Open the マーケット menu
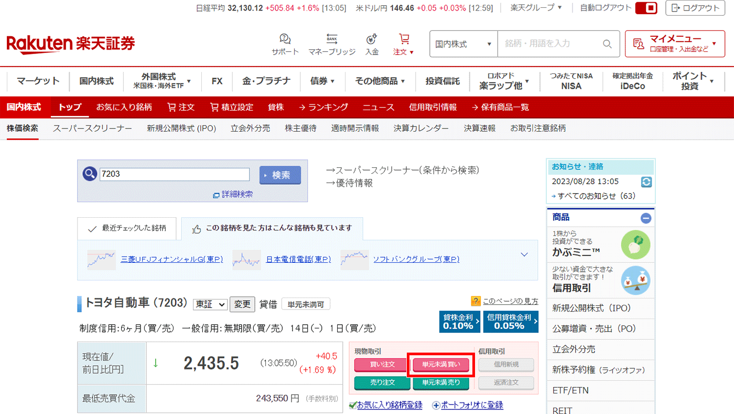This screenshot has height=414, width=734. pos(38,81)
